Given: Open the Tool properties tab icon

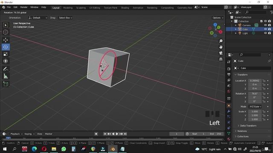Looking at the screenshot, I should click(229, 62).
